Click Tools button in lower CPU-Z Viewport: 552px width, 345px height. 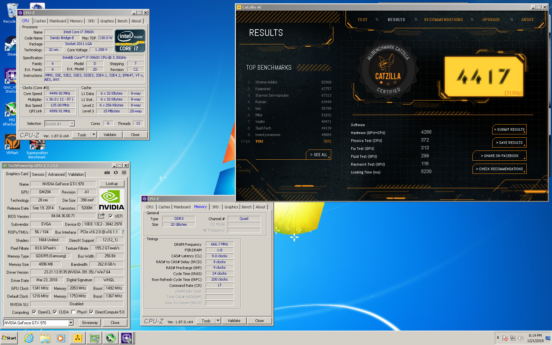(x=206, y=321)
